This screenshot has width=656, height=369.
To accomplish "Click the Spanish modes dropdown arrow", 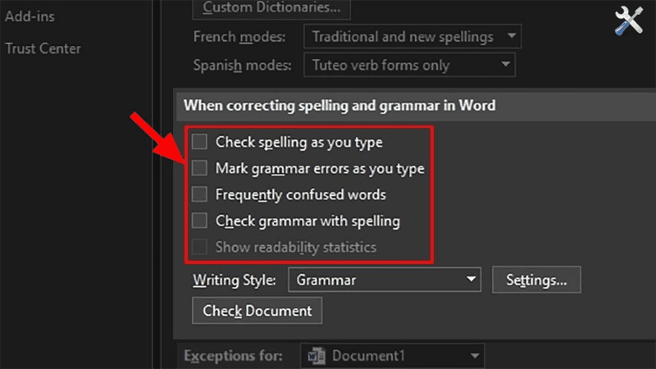I will [x=505, y=65].
